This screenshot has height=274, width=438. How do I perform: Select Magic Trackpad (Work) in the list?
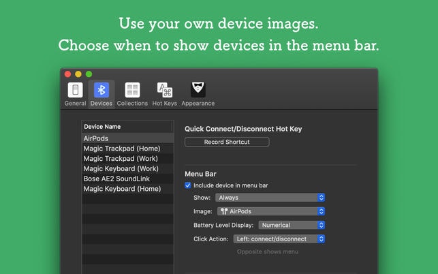127,159
